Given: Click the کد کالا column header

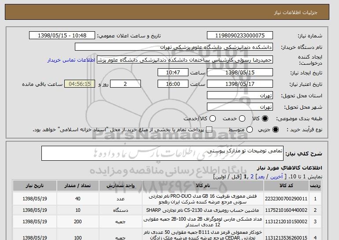Looking at the screenshot, I should click(x=286, y=186).
